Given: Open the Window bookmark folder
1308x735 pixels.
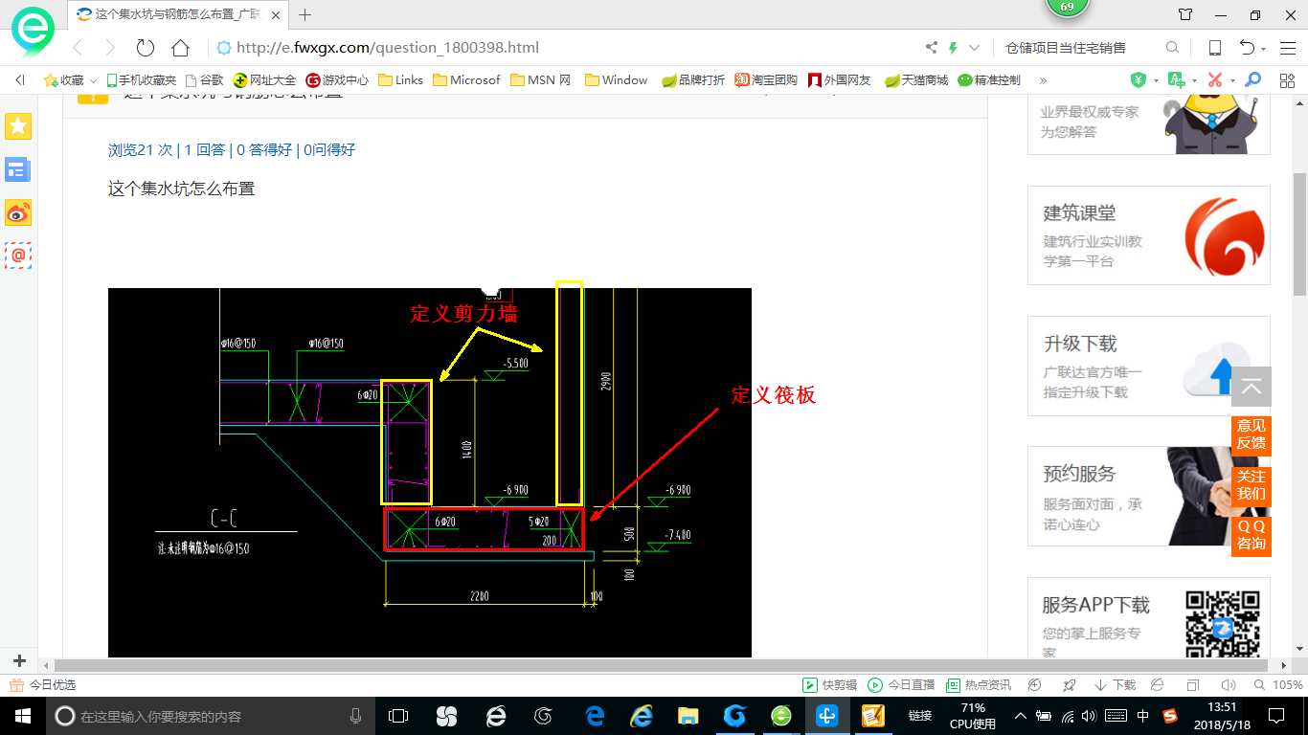Looking at the screenshot, I should tap(616, 80).
